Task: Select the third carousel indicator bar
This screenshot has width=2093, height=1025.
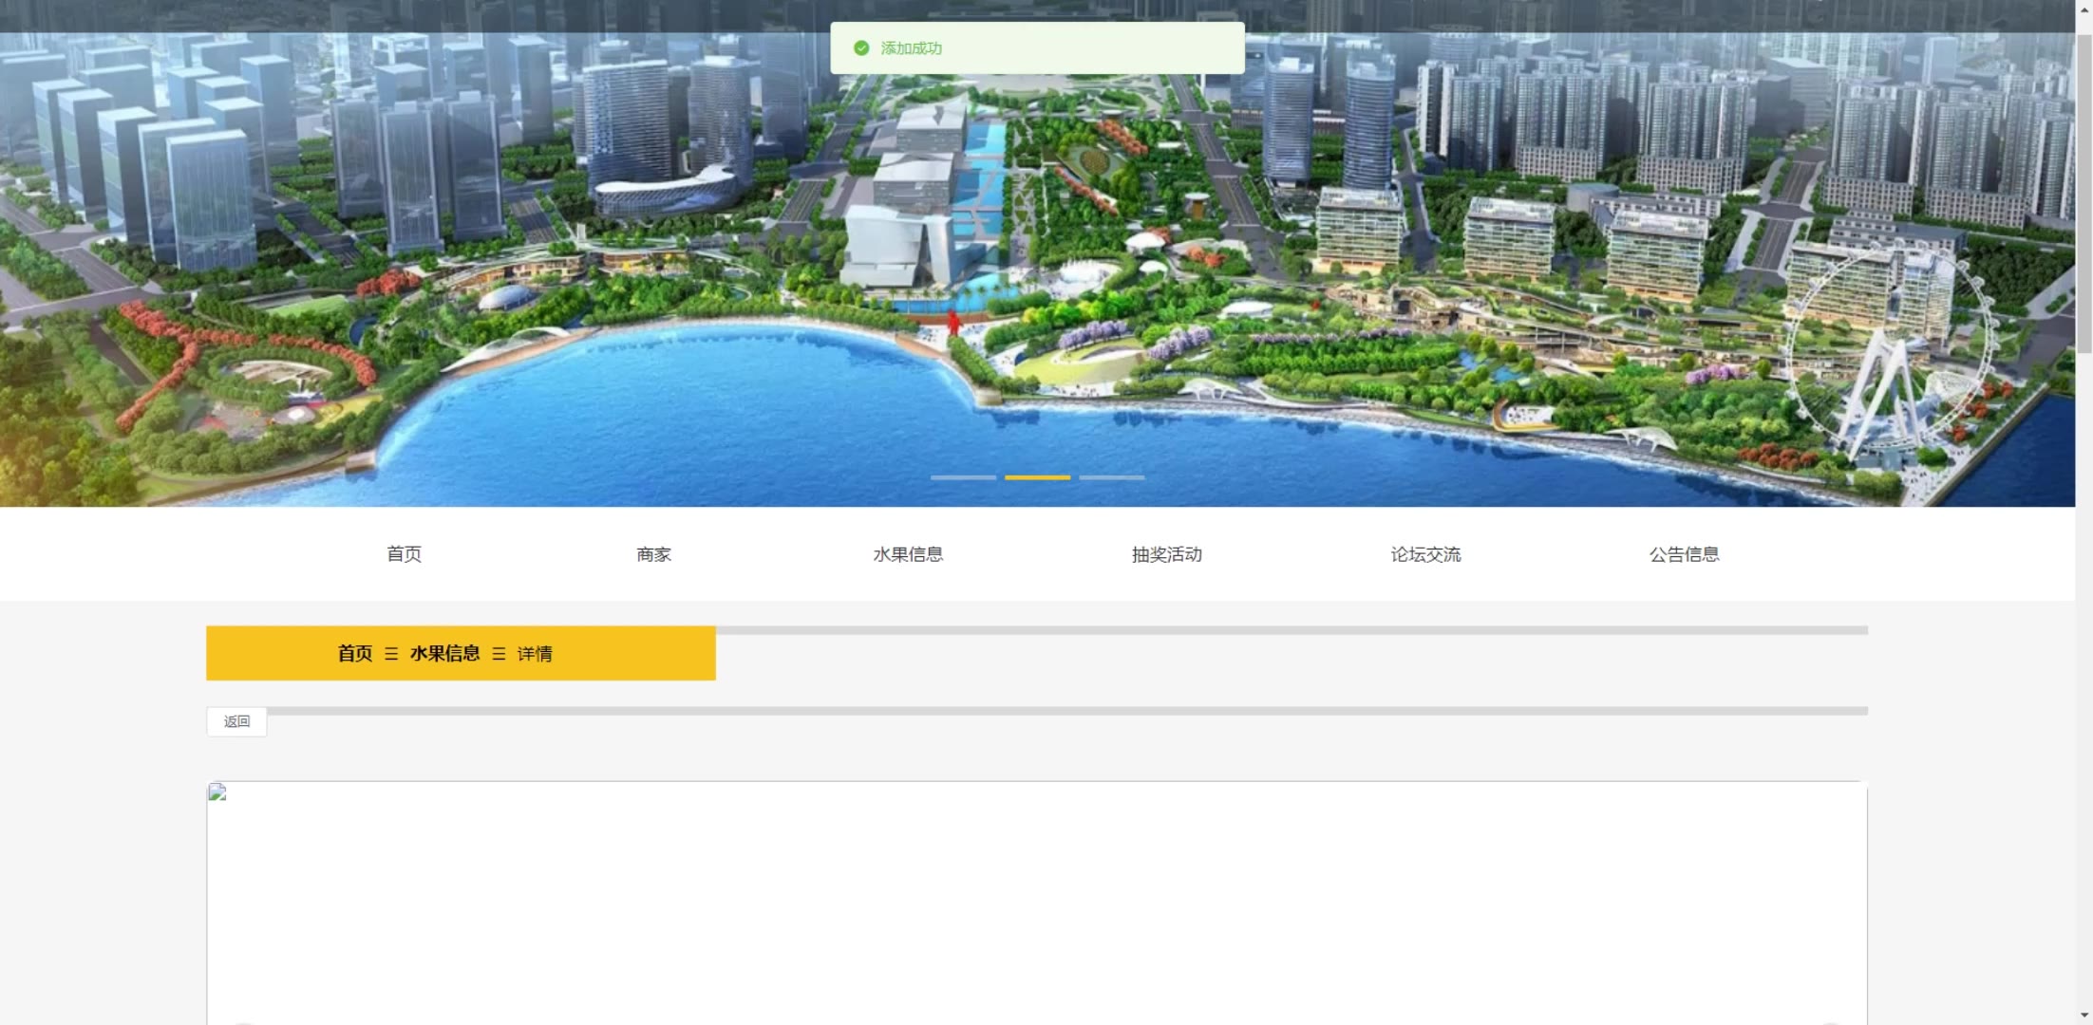Action: pos(1111,477)
